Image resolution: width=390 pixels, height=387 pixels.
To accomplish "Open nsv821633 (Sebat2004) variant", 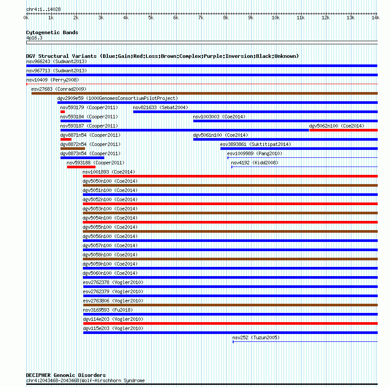I will (160, 107).
